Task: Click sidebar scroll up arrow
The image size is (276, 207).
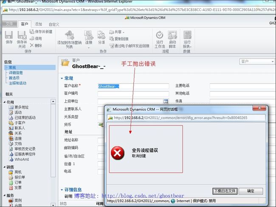Action: pos(53,101)
